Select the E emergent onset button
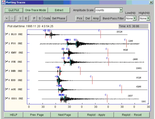Viewport: 155px width, 119px height. click(26, 18)
